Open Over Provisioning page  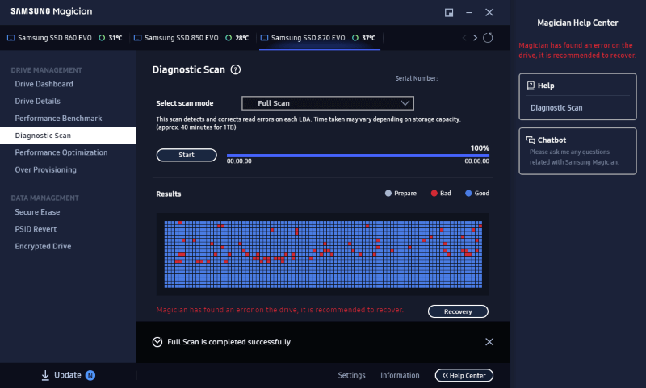[x=46, y=170]
